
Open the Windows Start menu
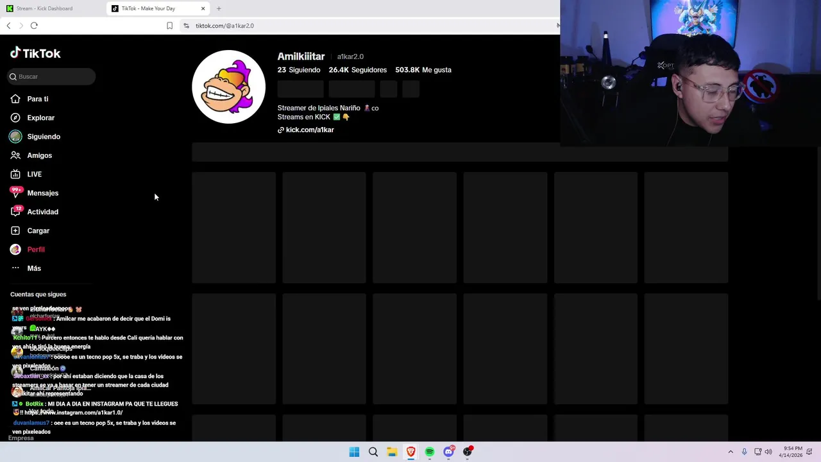pyautogui.click(x=354, y=452)
